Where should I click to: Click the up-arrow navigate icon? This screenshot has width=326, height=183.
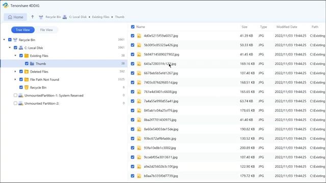coord(33,17)
